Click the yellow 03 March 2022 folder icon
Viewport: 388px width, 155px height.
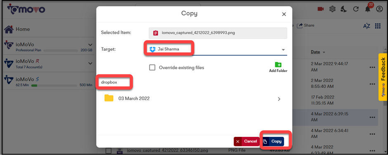(109, 98)
